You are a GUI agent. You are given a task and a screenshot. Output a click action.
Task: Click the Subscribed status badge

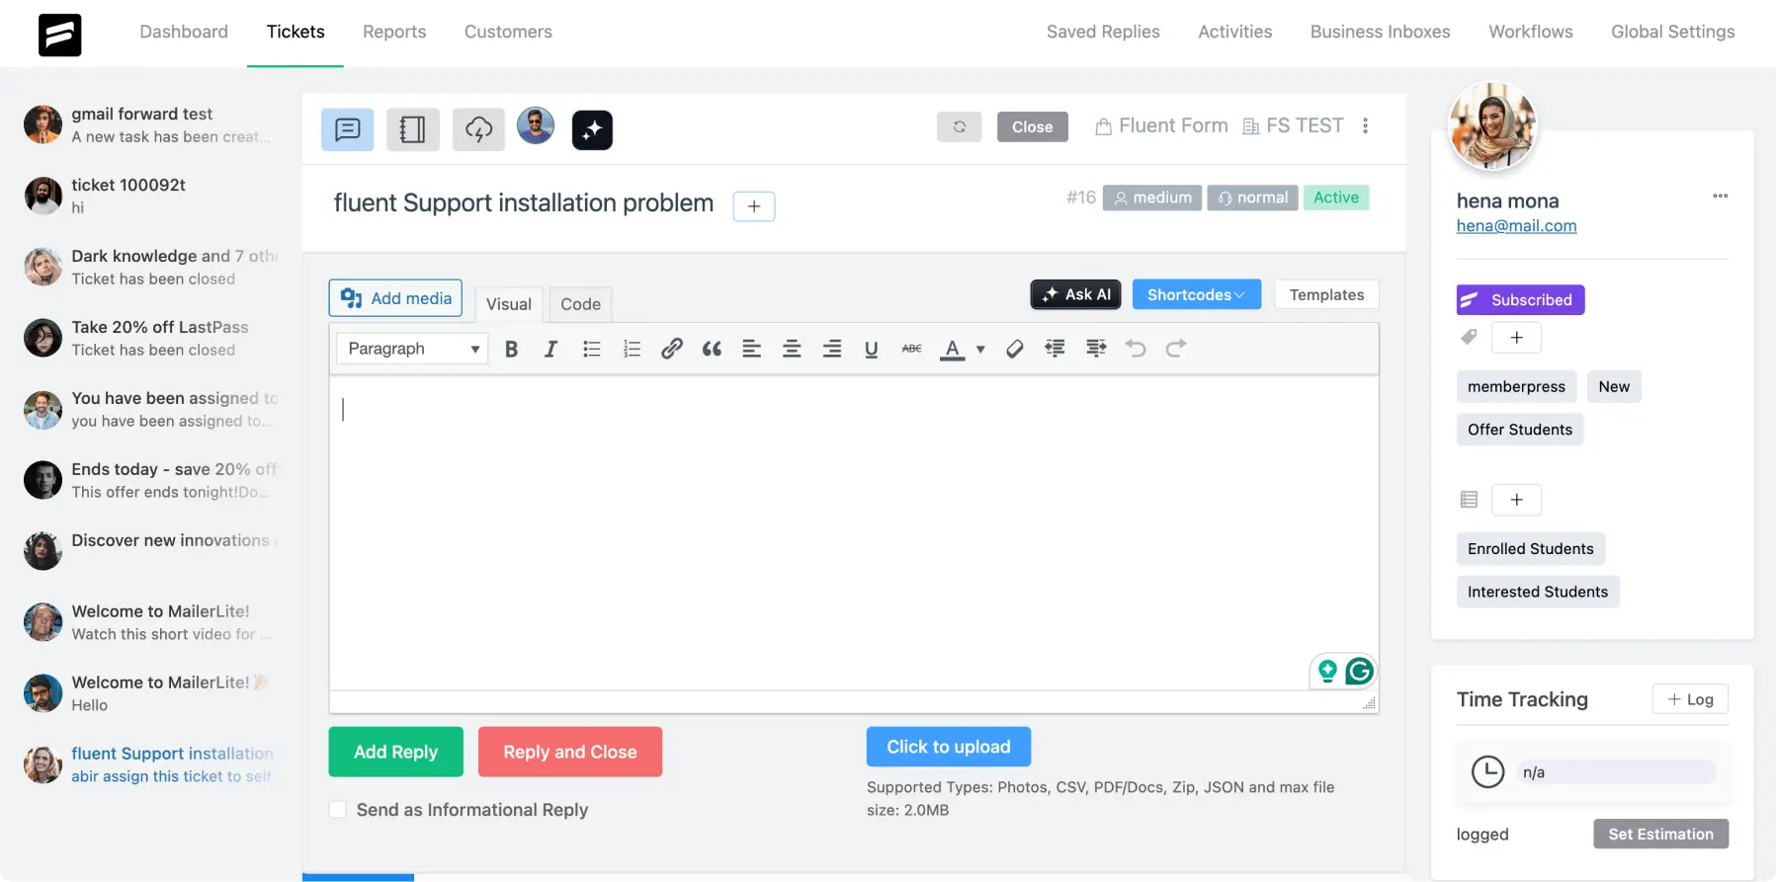pos(1521,300)
